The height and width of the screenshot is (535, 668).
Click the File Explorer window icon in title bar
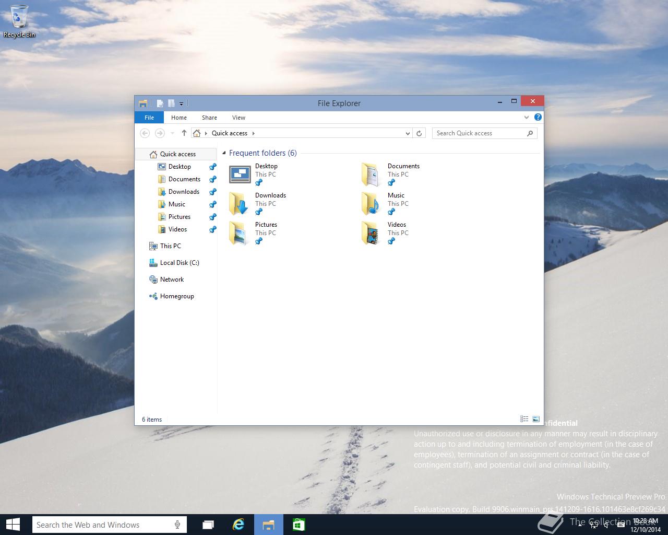click(143, 103)
